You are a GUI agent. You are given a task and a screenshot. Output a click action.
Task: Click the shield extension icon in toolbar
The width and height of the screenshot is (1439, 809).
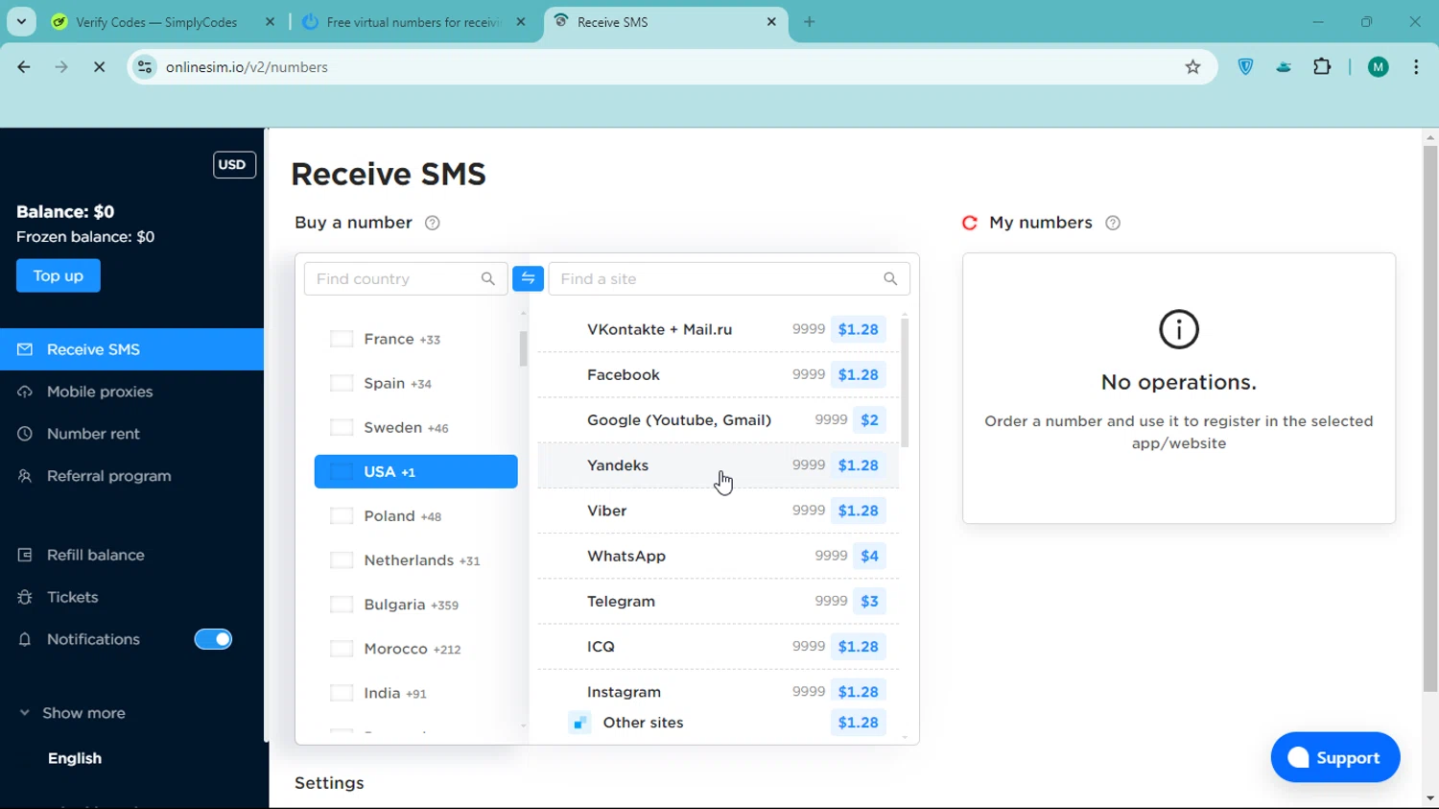click(1245, 67)
